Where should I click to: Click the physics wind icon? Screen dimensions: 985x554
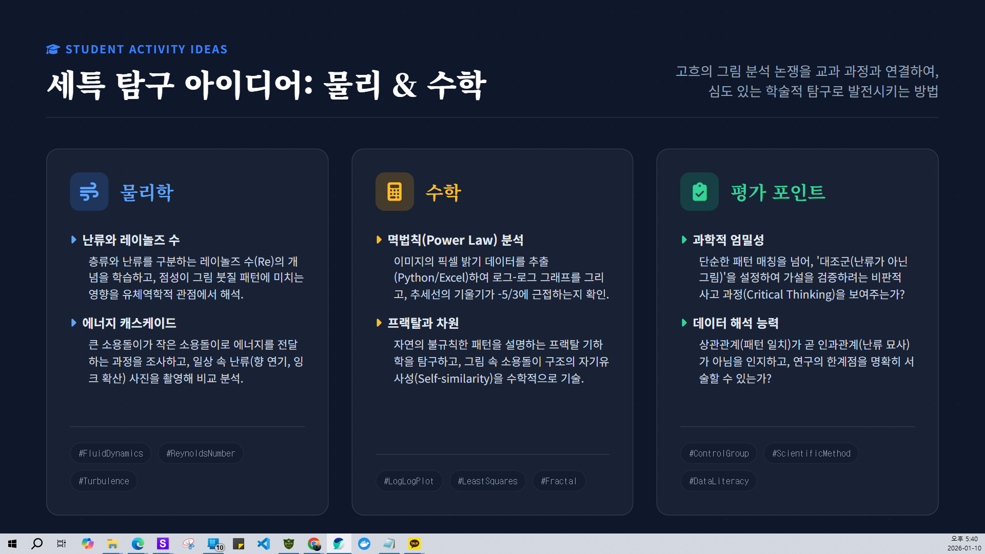89,192
